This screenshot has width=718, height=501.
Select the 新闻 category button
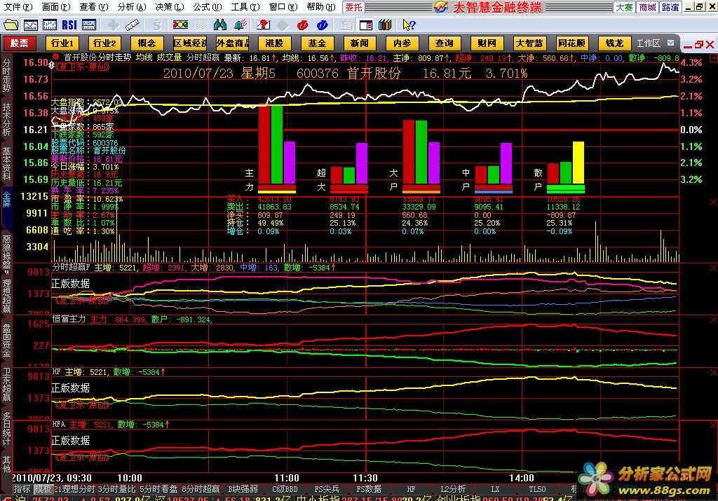[x=360, y=43]
